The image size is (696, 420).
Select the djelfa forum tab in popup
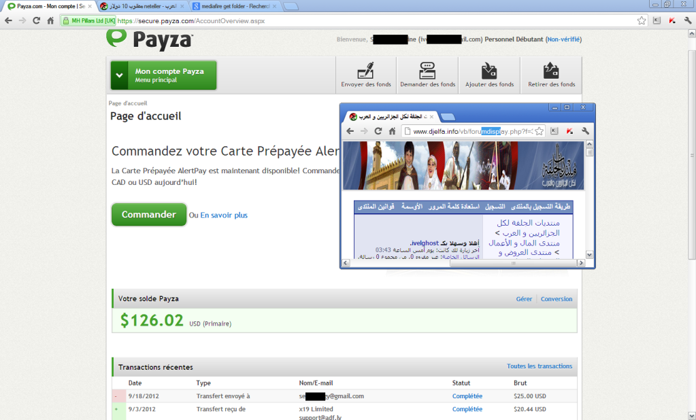[393, 117]
